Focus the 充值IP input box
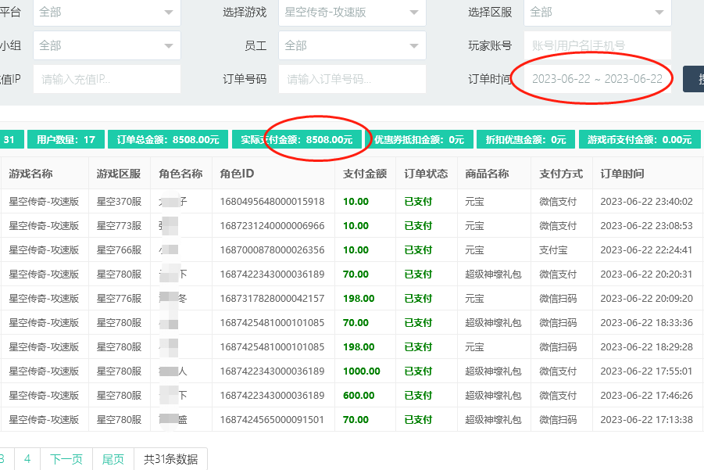Screen dimensions: 704x470 106,79
